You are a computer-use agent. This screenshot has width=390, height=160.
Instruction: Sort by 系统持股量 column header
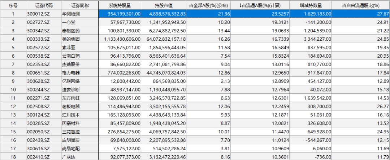(120, 5)
